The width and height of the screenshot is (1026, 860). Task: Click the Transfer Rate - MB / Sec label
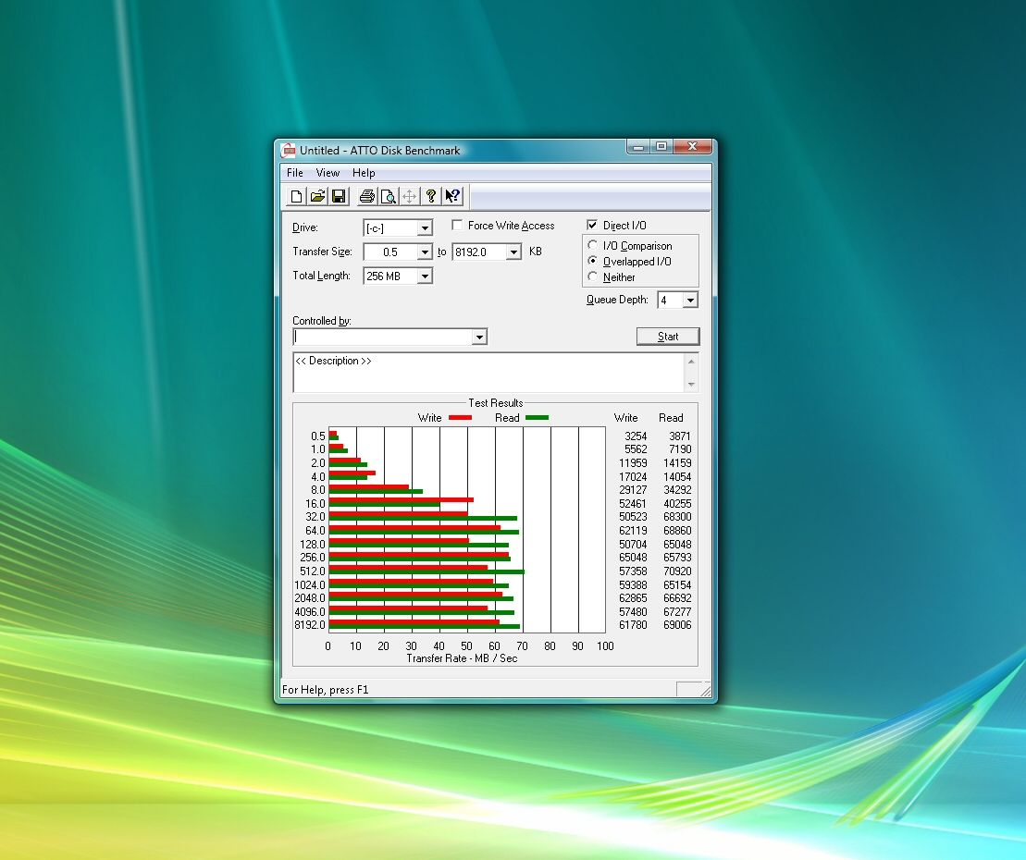click(x=462, y=657)
